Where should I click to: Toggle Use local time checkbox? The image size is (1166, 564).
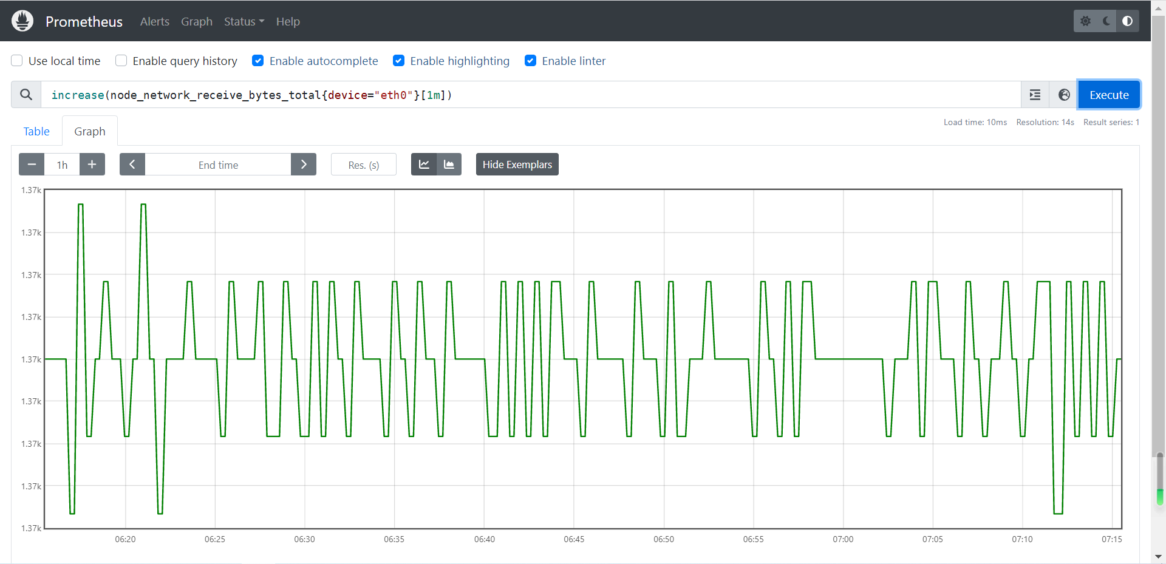pos(17,61)
